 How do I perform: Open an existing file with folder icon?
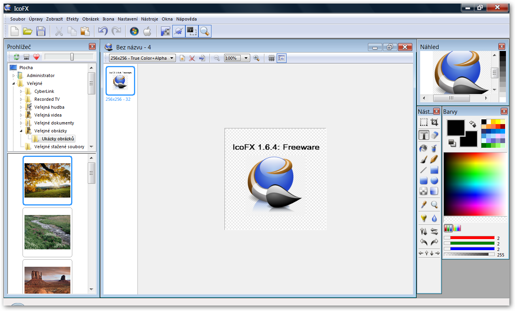coord(27,31)
